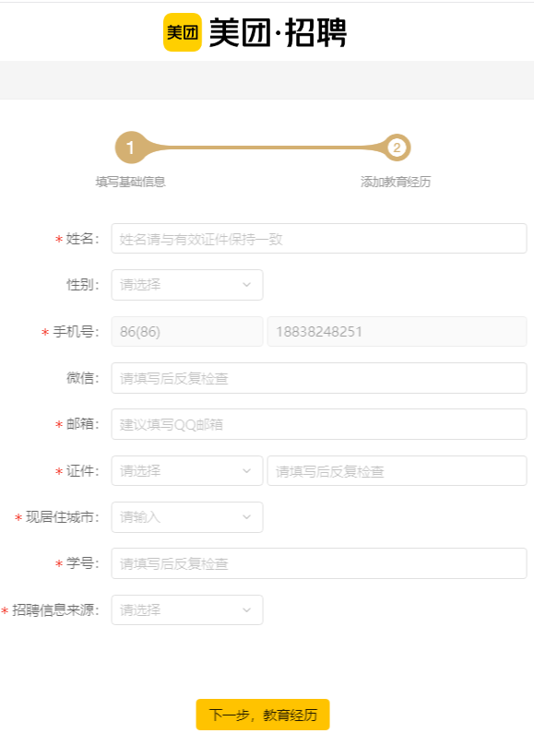Screen dimensions: 534x745
Task: Focus the 姓名 input field
Action: 319,239
